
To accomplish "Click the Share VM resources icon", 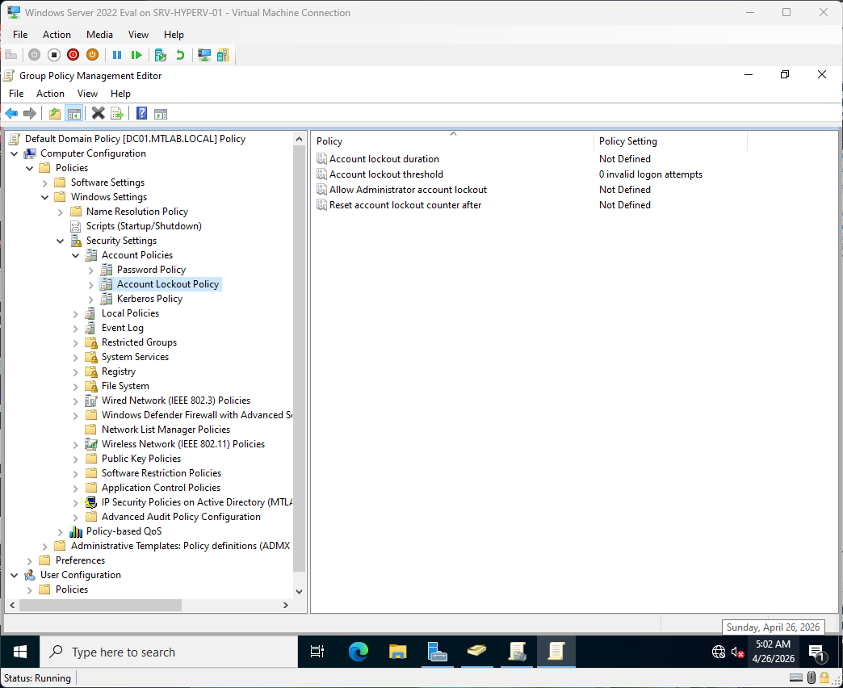I will [223, 55].
